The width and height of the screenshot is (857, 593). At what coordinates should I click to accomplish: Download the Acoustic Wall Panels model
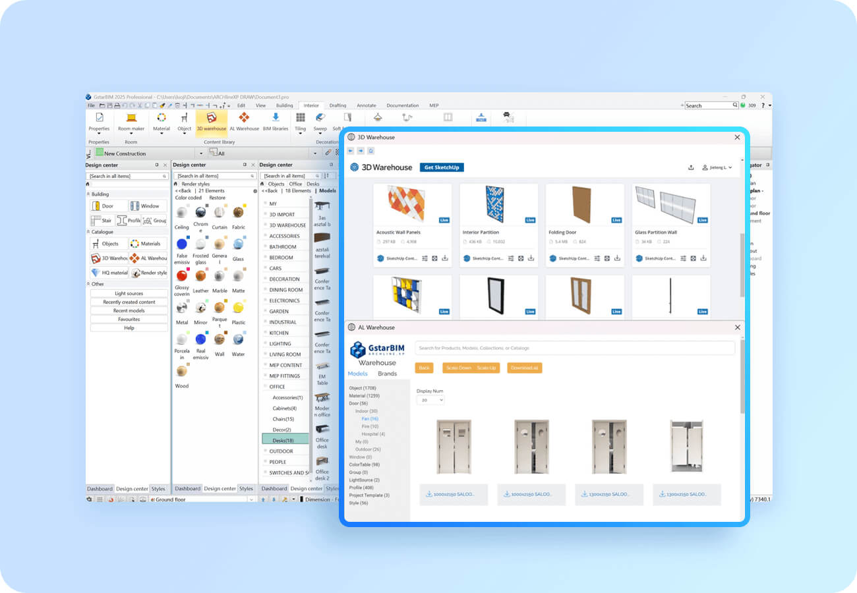[444, 258]
